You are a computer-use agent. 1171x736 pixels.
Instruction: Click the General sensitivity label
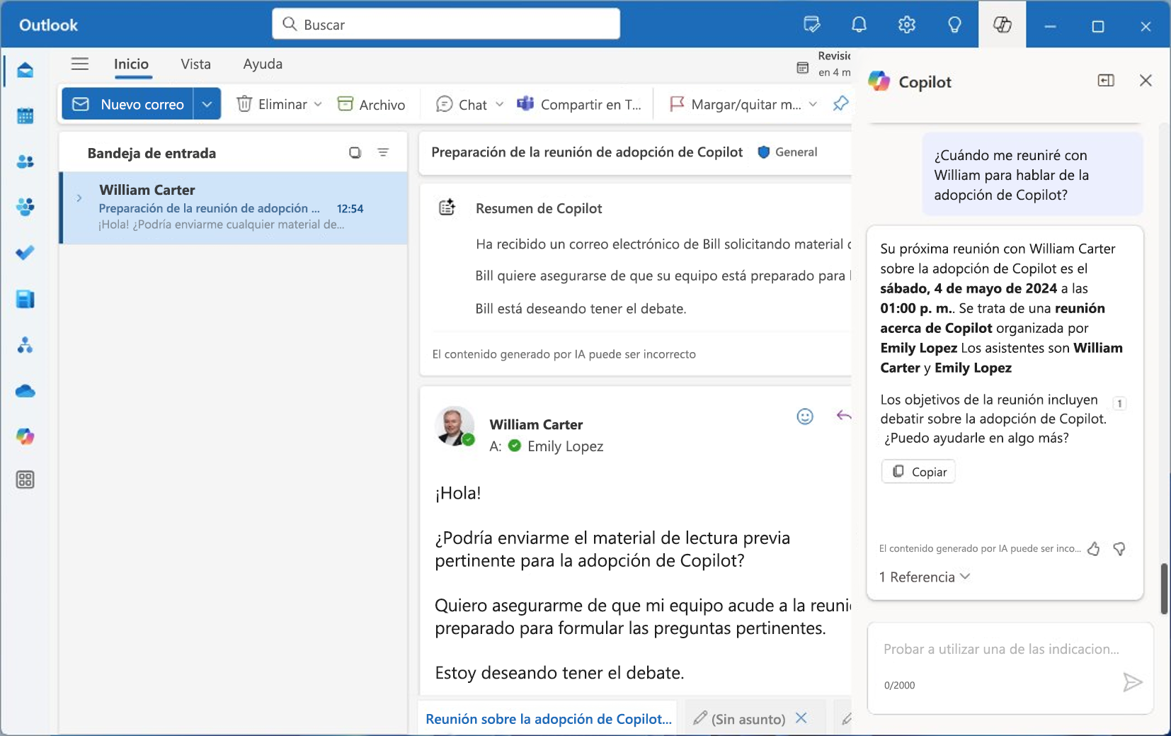coord(787,152)
